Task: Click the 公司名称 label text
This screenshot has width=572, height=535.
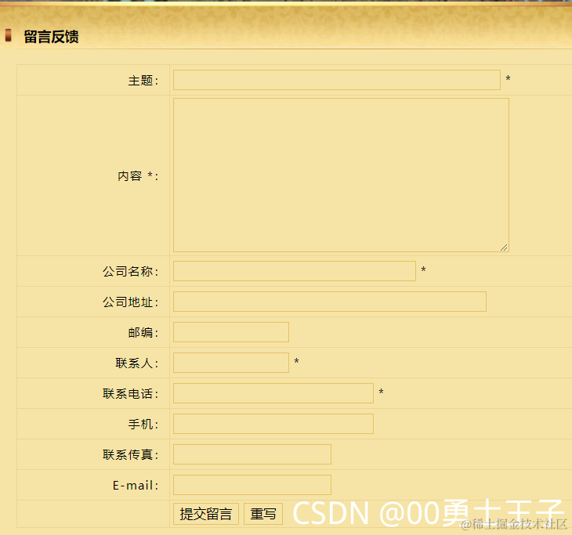Action: pos(130,272)
